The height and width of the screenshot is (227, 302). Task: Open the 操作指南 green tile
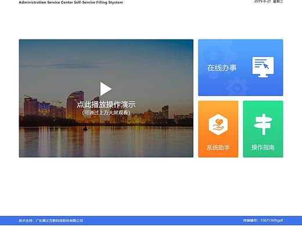pos(263,129)
